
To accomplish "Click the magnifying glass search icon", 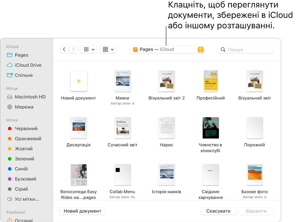I will coord(223,50).
